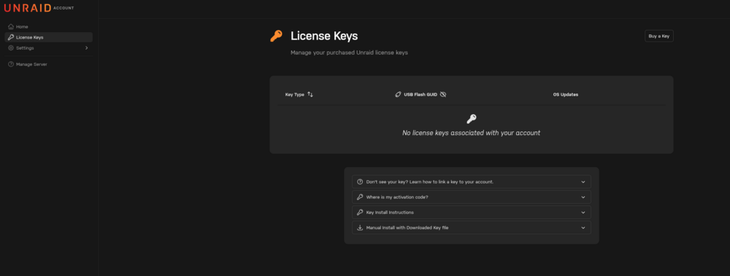Select License Keys in the sidebar

48,37
